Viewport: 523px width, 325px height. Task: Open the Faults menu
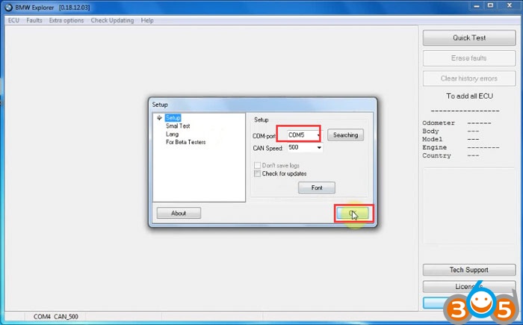pyautogui.click(x=34, y=20)
